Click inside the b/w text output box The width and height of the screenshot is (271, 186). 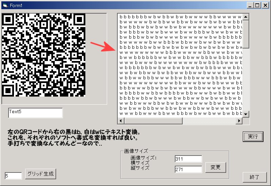pos(180,66)
